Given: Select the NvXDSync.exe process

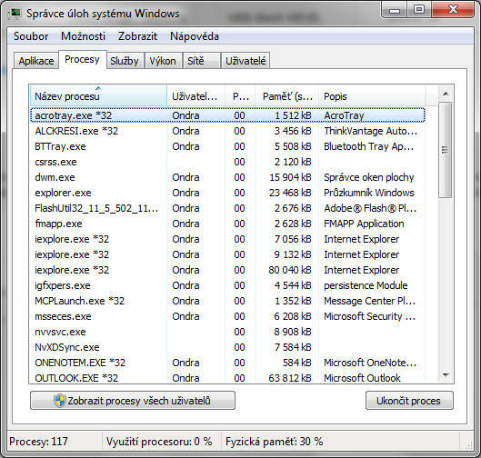Looking at the screenshot, I should pos(227,347).
